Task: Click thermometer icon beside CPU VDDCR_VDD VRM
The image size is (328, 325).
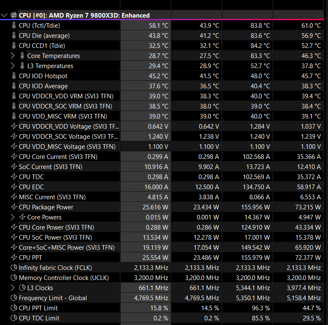Action: point(14,96)
